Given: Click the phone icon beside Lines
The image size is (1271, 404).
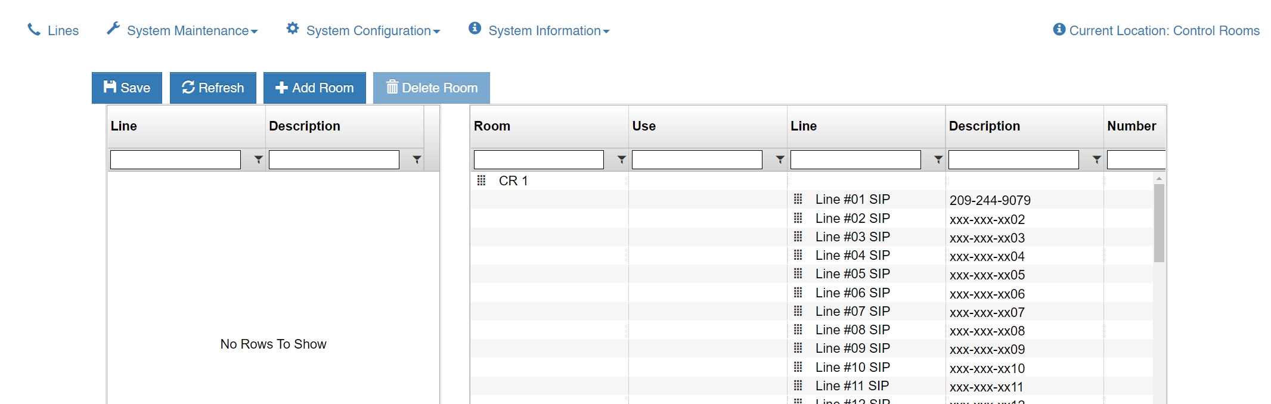Looking at the screenshot, I should click(34, 29).
